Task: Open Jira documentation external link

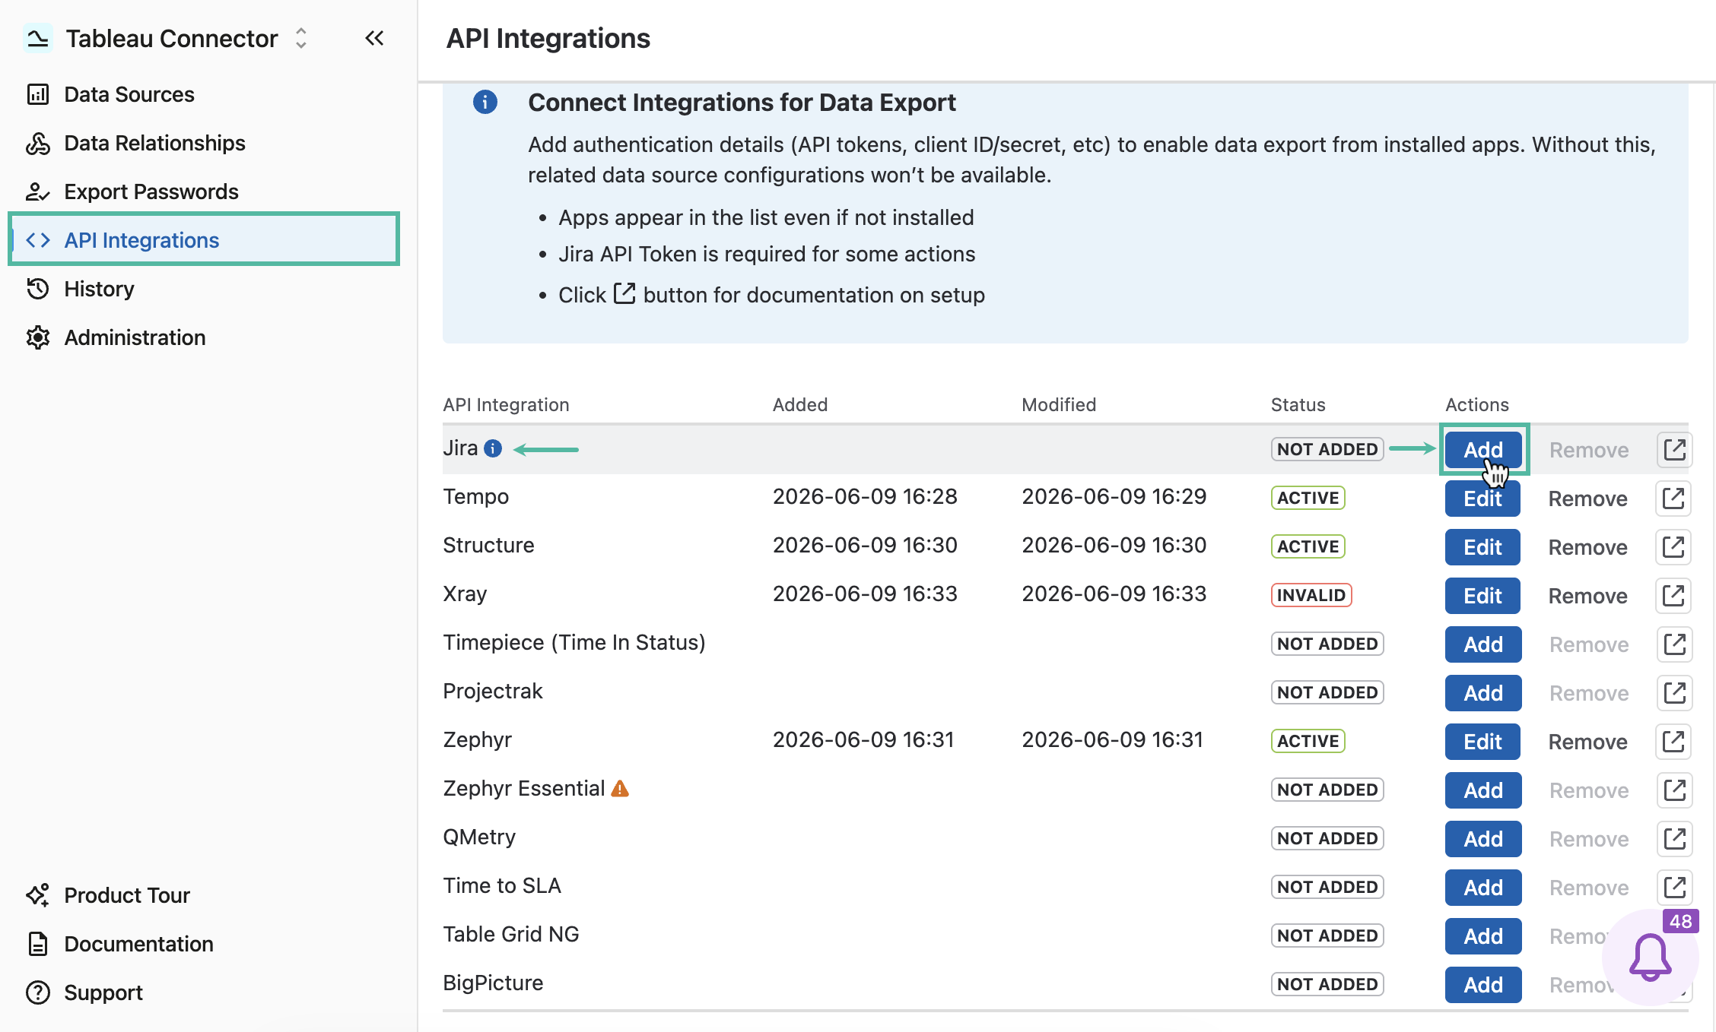Action: (1674, 450)
